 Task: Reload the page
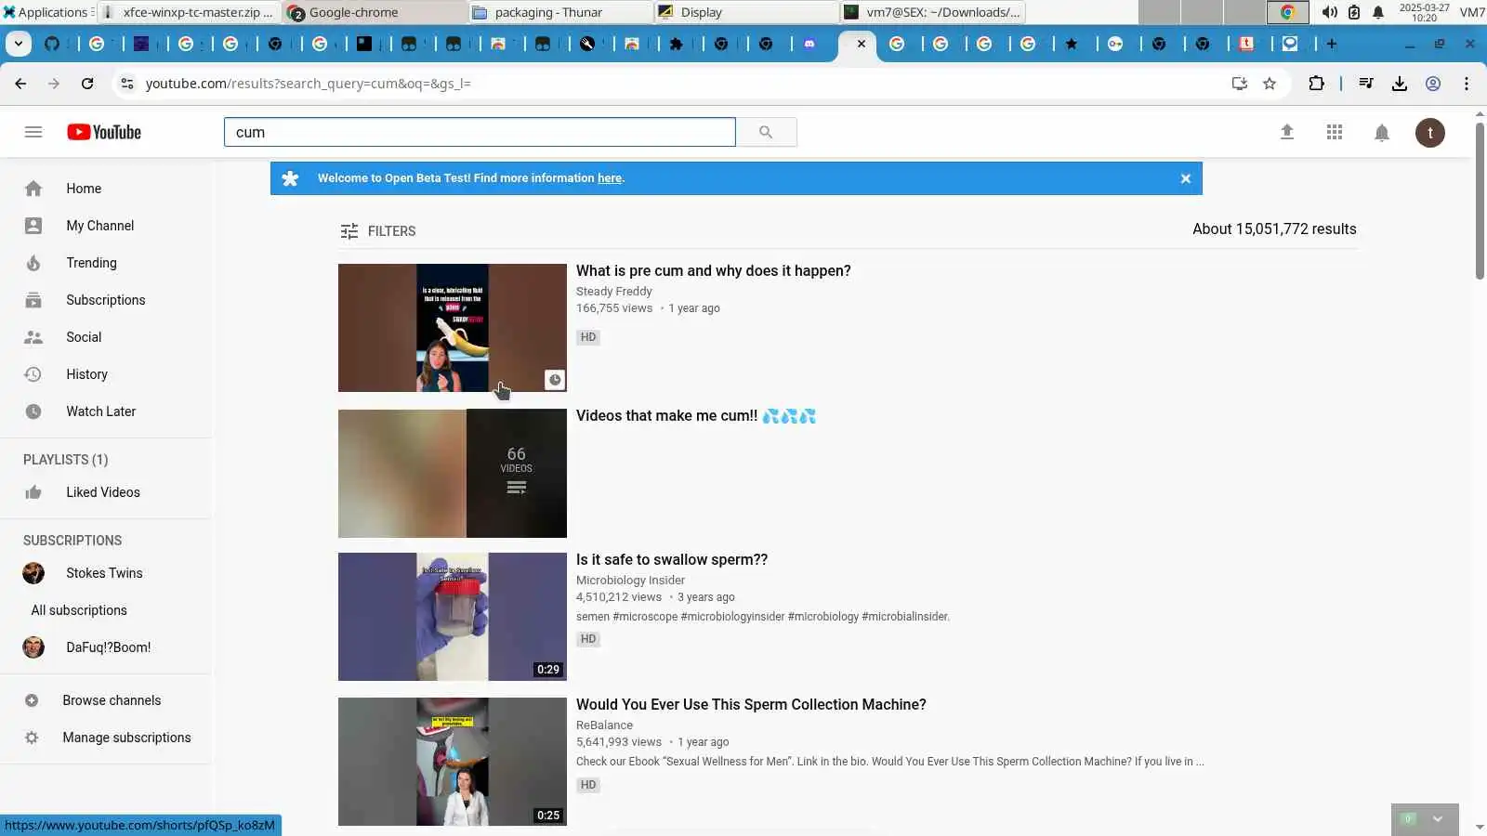pyautogui.click(x=87, y=84)
